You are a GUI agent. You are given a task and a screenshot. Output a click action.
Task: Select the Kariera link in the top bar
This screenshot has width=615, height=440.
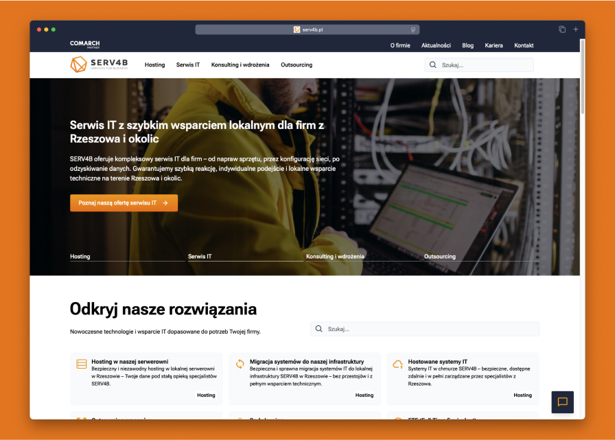coord(494,45)
